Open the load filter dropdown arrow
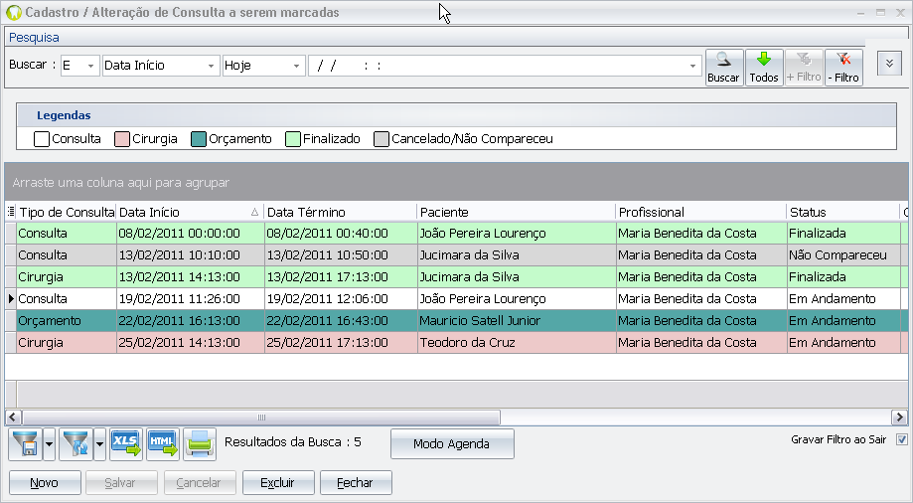The height and width of the screenshot is (503, 913). (99, 444)
